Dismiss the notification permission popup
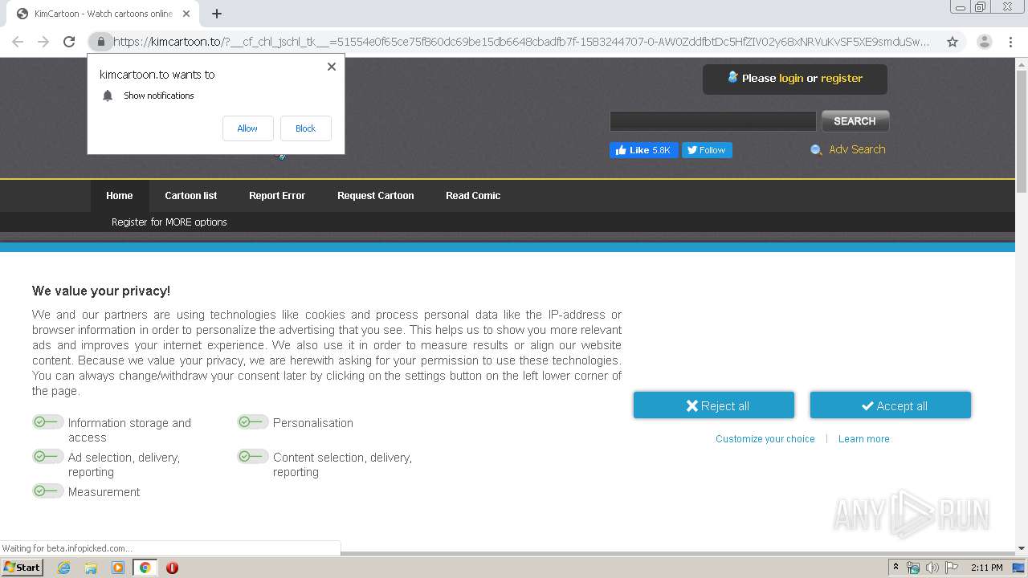Viewport: 1028px width, 578px height. pyautogui.click(x=331, y=67)
